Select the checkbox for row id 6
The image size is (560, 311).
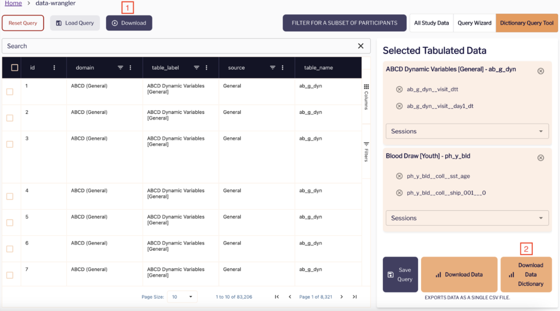10,249
